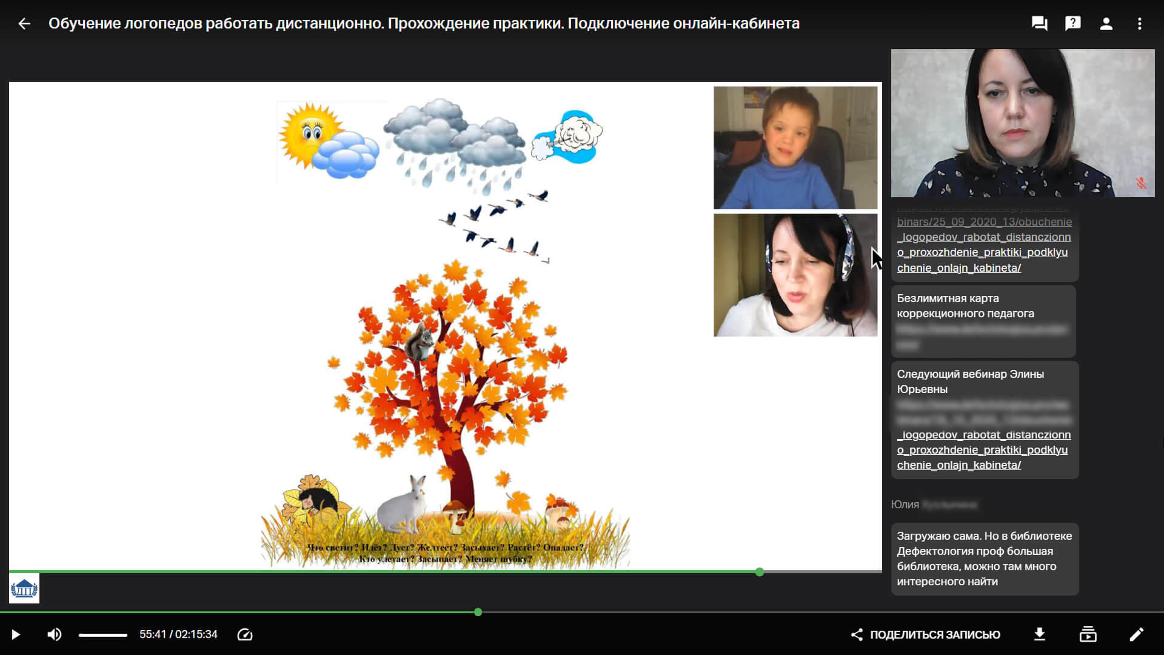Go back with the left arrow icon
Screen dimensions: 1164x655
[x=24, y=24]
